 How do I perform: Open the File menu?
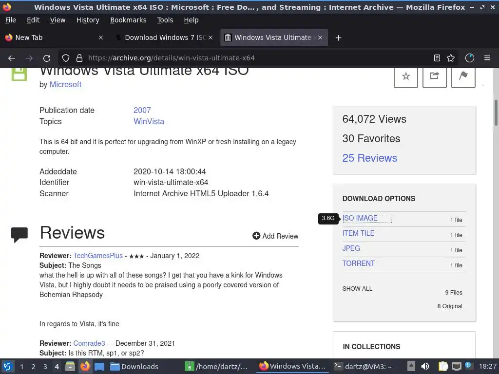coord(11,20)
